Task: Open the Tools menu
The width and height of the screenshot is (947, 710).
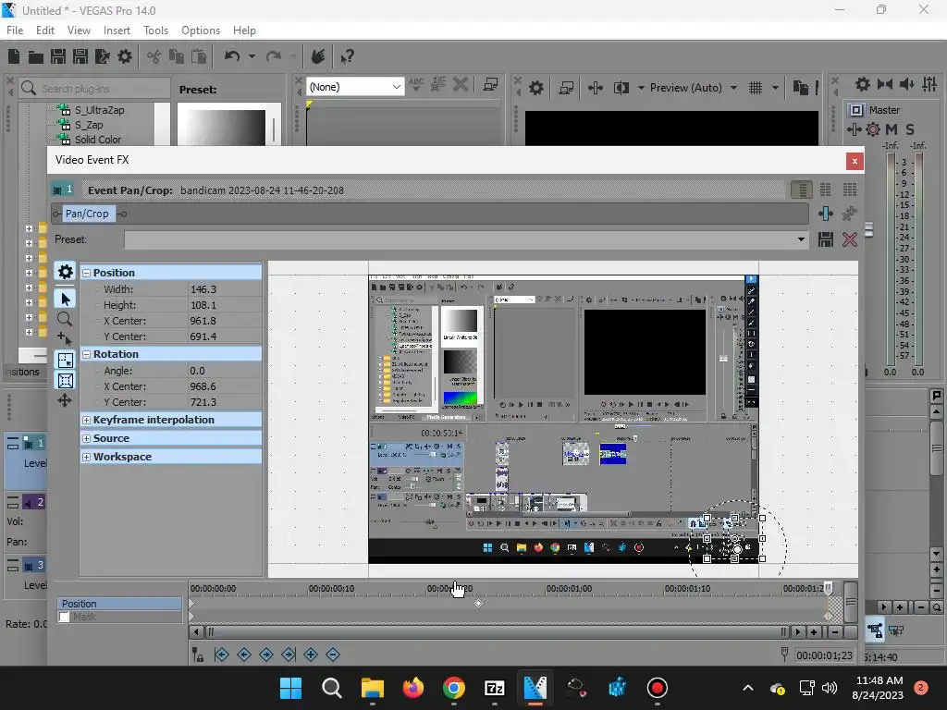Action: tap(155, 31)
